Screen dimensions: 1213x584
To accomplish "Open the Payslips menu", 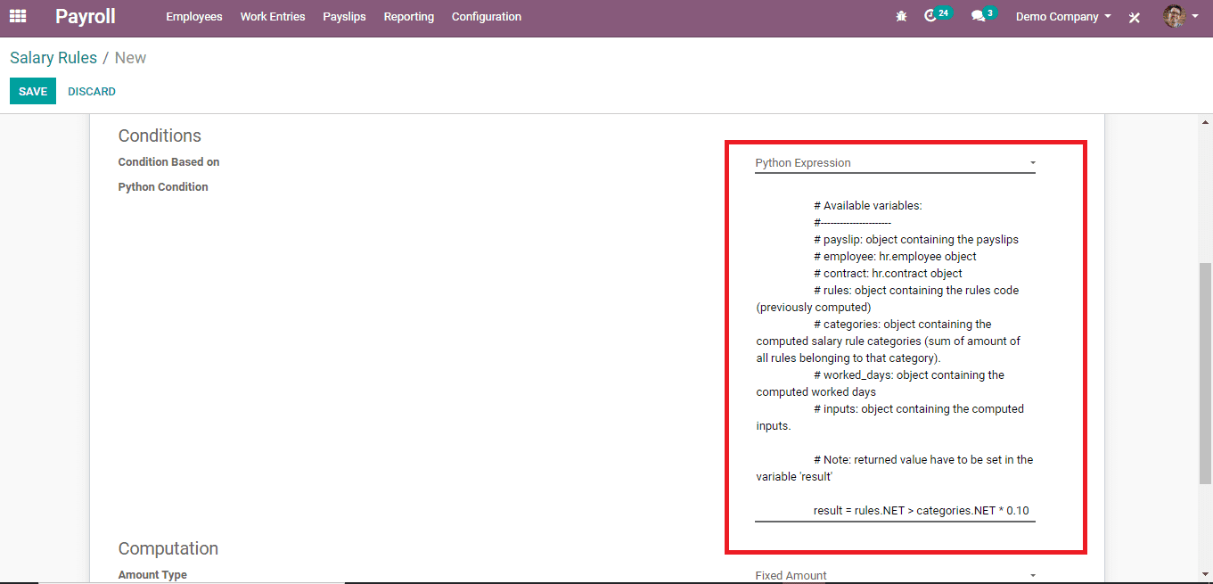I will [344, 16].
